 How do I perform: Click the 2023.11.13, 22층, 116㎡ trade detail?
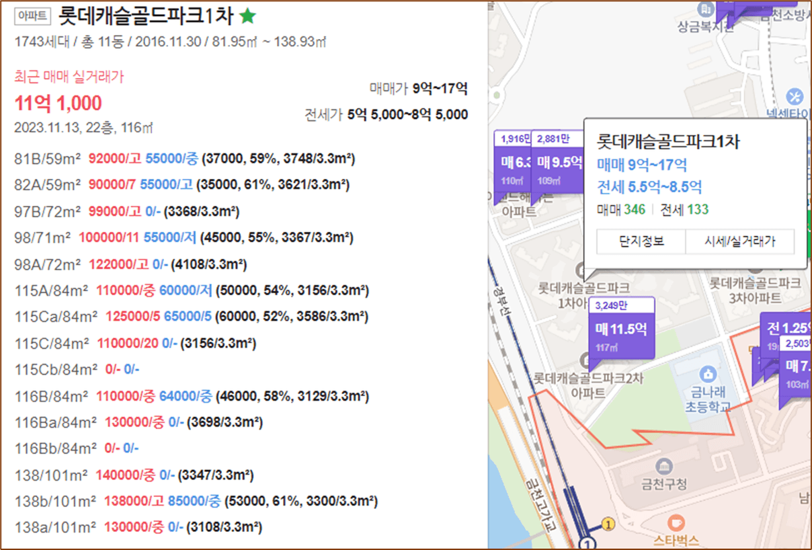tap(85, 127)
